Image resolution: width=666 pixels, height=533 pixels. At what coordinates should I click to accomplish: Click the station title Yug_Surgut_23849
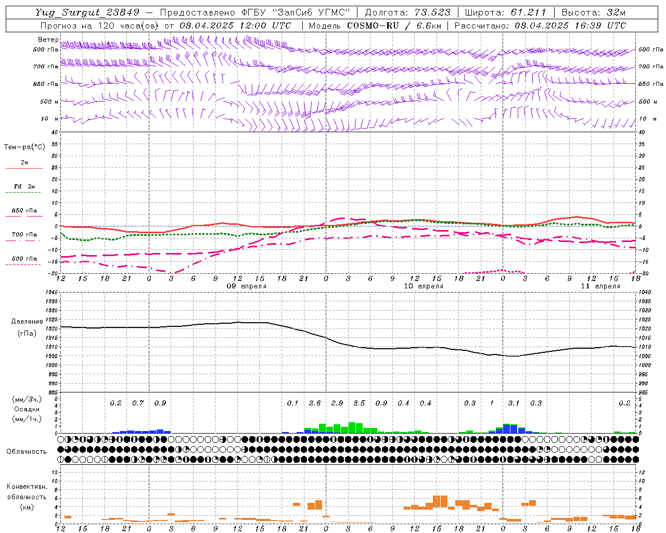87,12
